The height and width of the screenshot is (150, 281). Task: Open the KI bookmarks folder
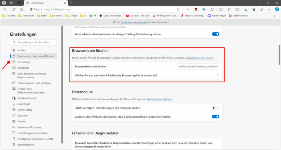(83, 16)
